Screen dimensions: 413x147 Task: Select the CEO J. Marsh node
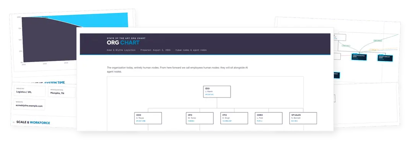click(217, 92)
